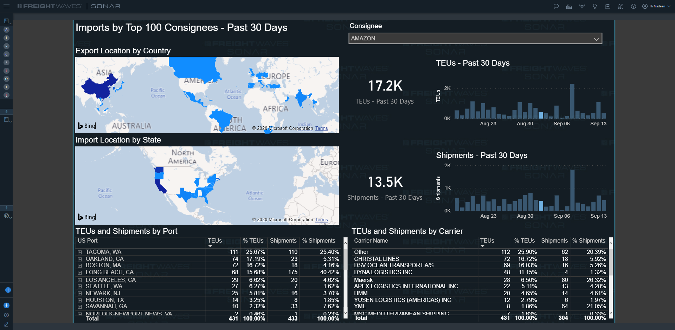Open the Hi Nadeen user menu

click(x=656, y=6)
